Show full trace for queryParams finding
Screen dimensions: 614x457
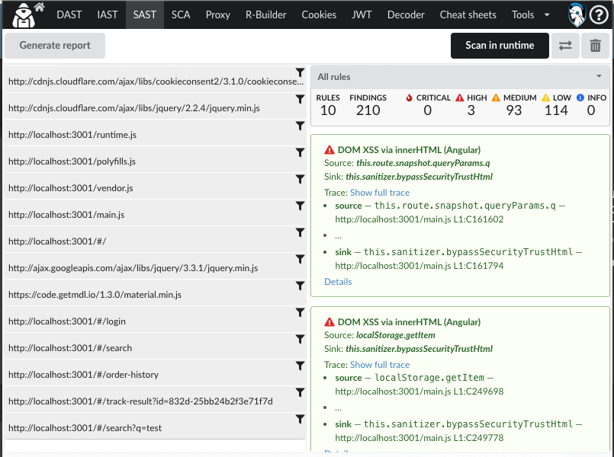[380, 193]
